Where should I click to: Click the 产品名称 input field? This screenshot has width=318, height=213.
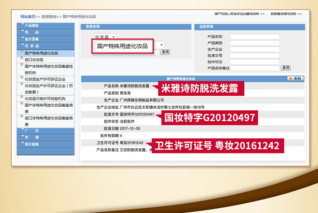(255, 37)
